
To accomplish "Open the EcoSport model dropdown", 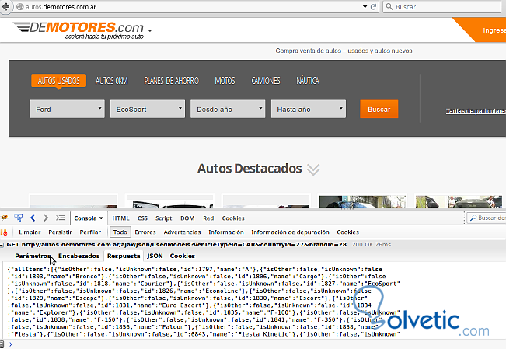I will click(x=148, y=109).
